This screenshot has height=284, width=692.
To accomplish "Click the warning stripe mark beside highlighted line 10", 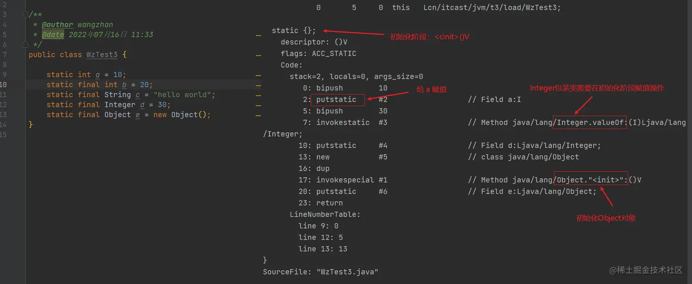I will pos(258,86).
